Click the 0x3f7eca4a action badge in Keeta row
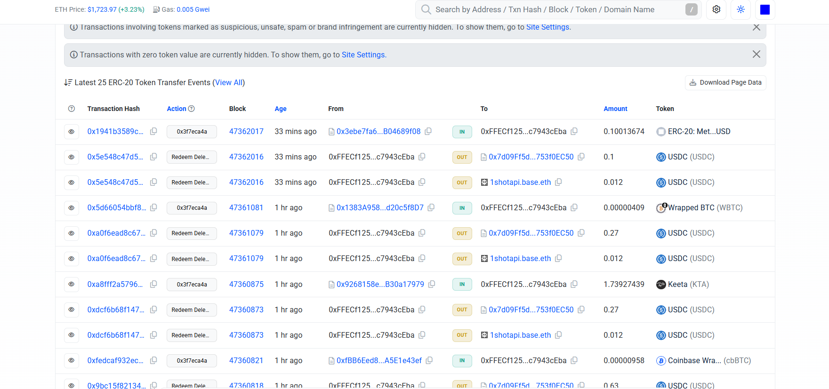Viewport: 829px width, 389px height. click(192, 285)
